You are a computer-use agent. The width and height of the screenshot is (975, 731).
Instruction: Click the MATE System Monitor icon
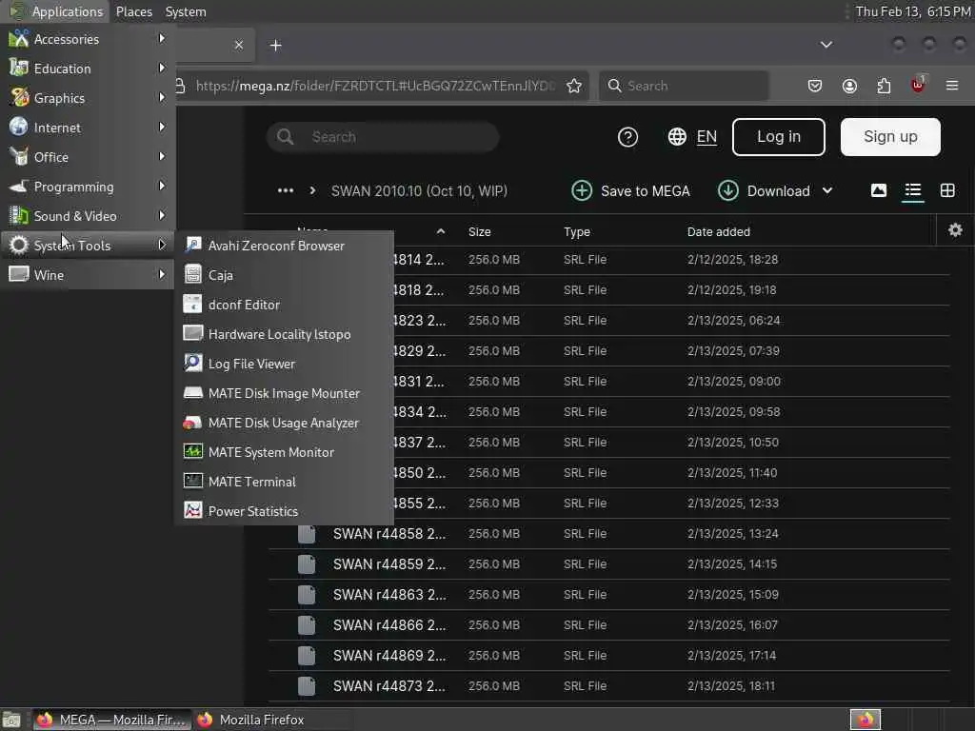pyautogui.click(x=192, y=452)
